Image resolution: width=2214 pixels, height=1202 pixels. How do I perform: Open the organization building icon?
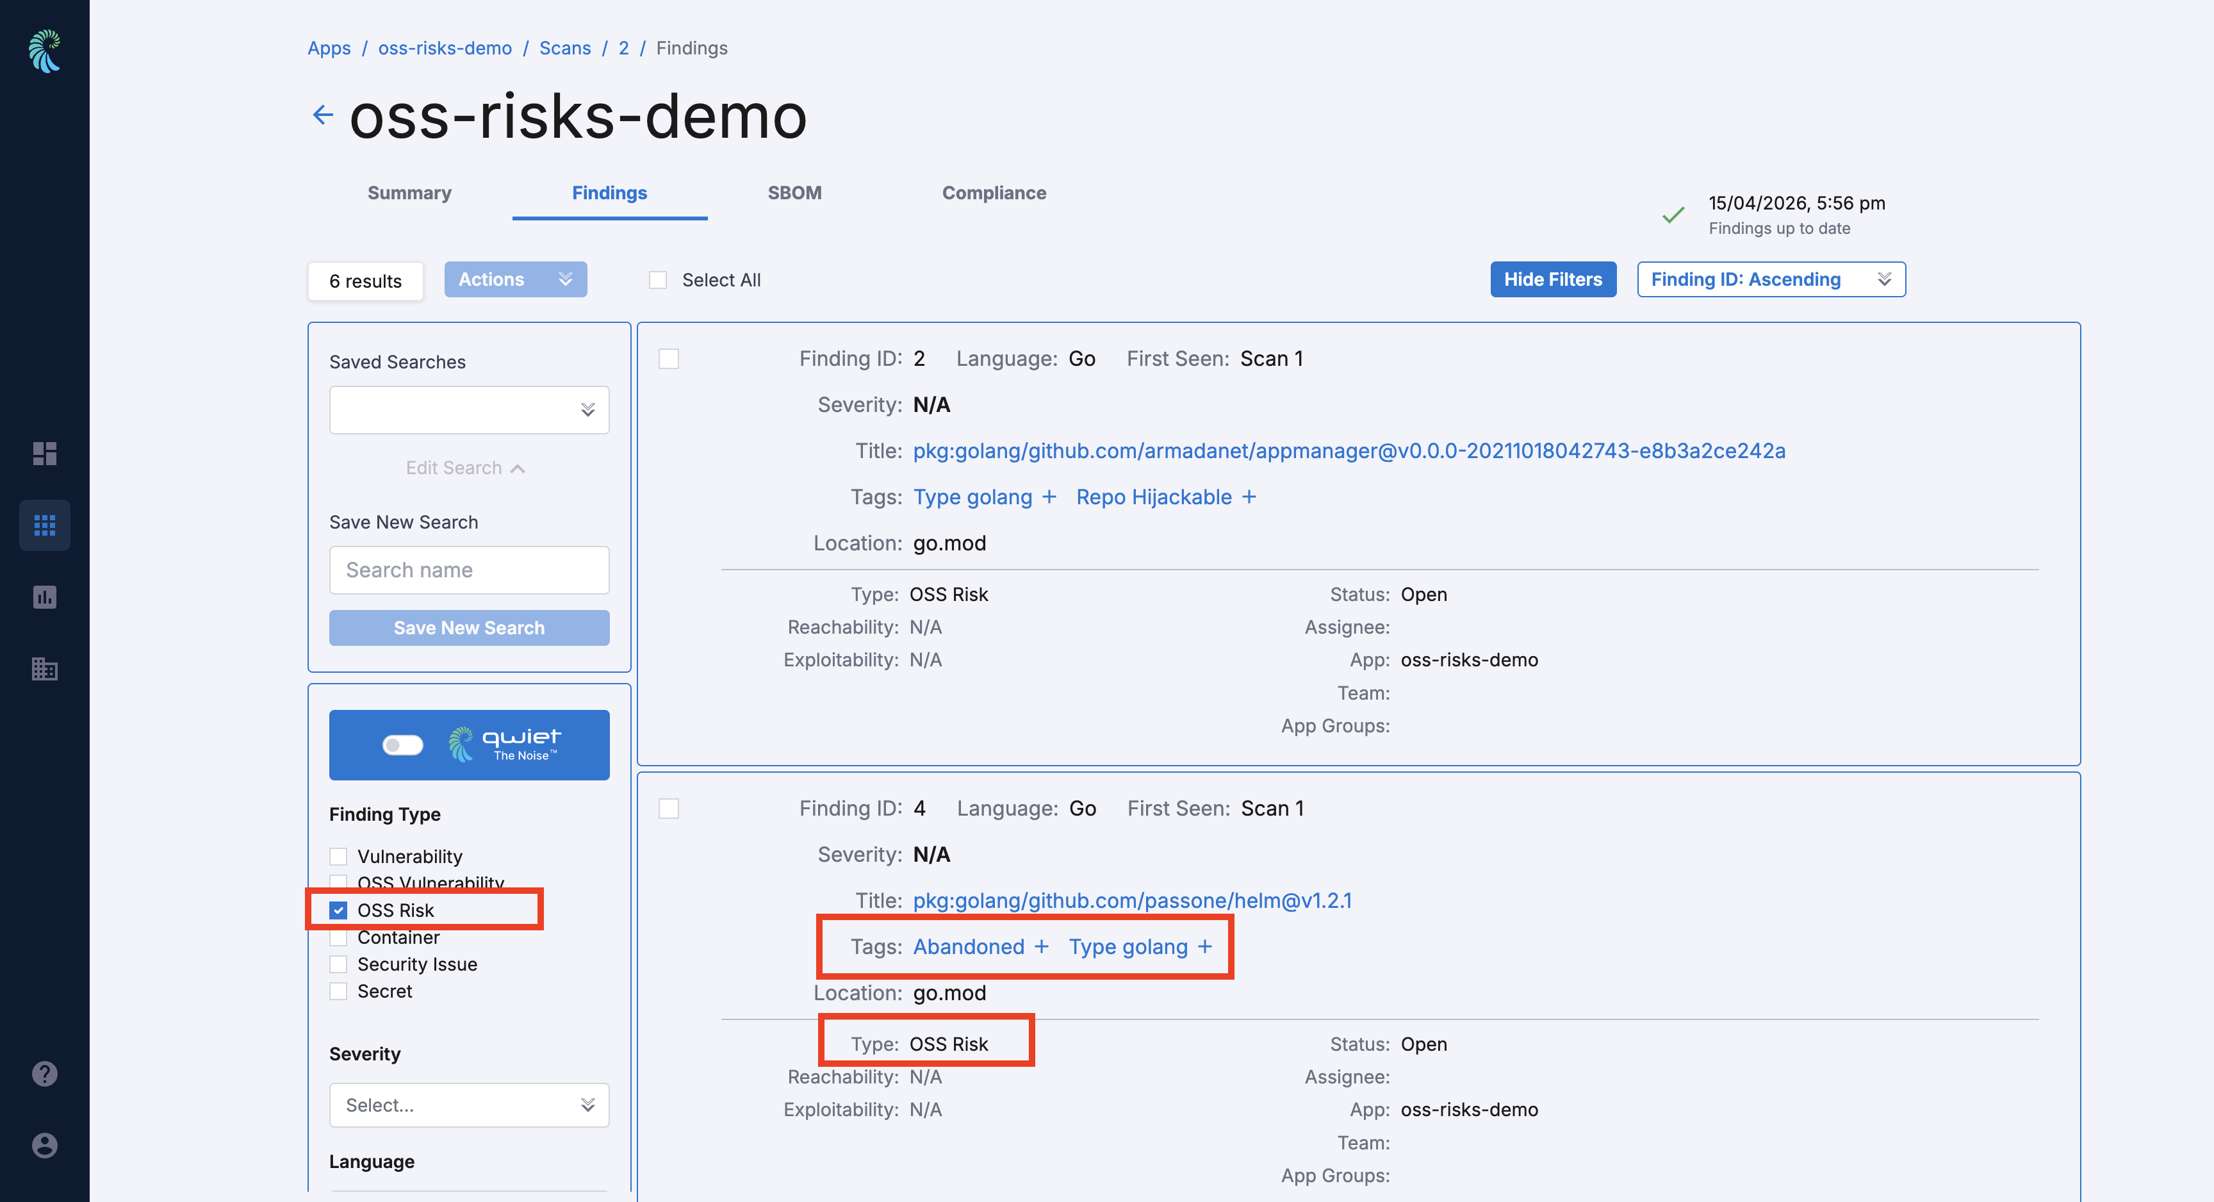(x=44, y=668)
